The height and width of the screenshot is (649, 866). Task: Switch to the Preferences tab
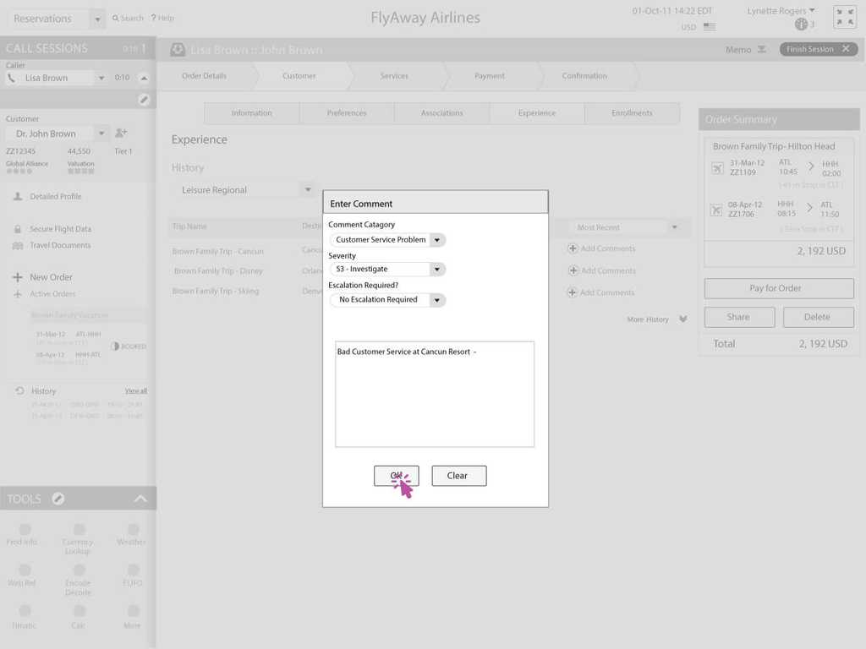tap(347, 113)
